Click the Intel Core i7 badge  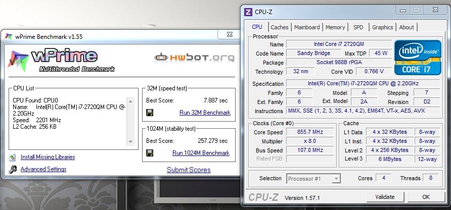coord(418,58)
